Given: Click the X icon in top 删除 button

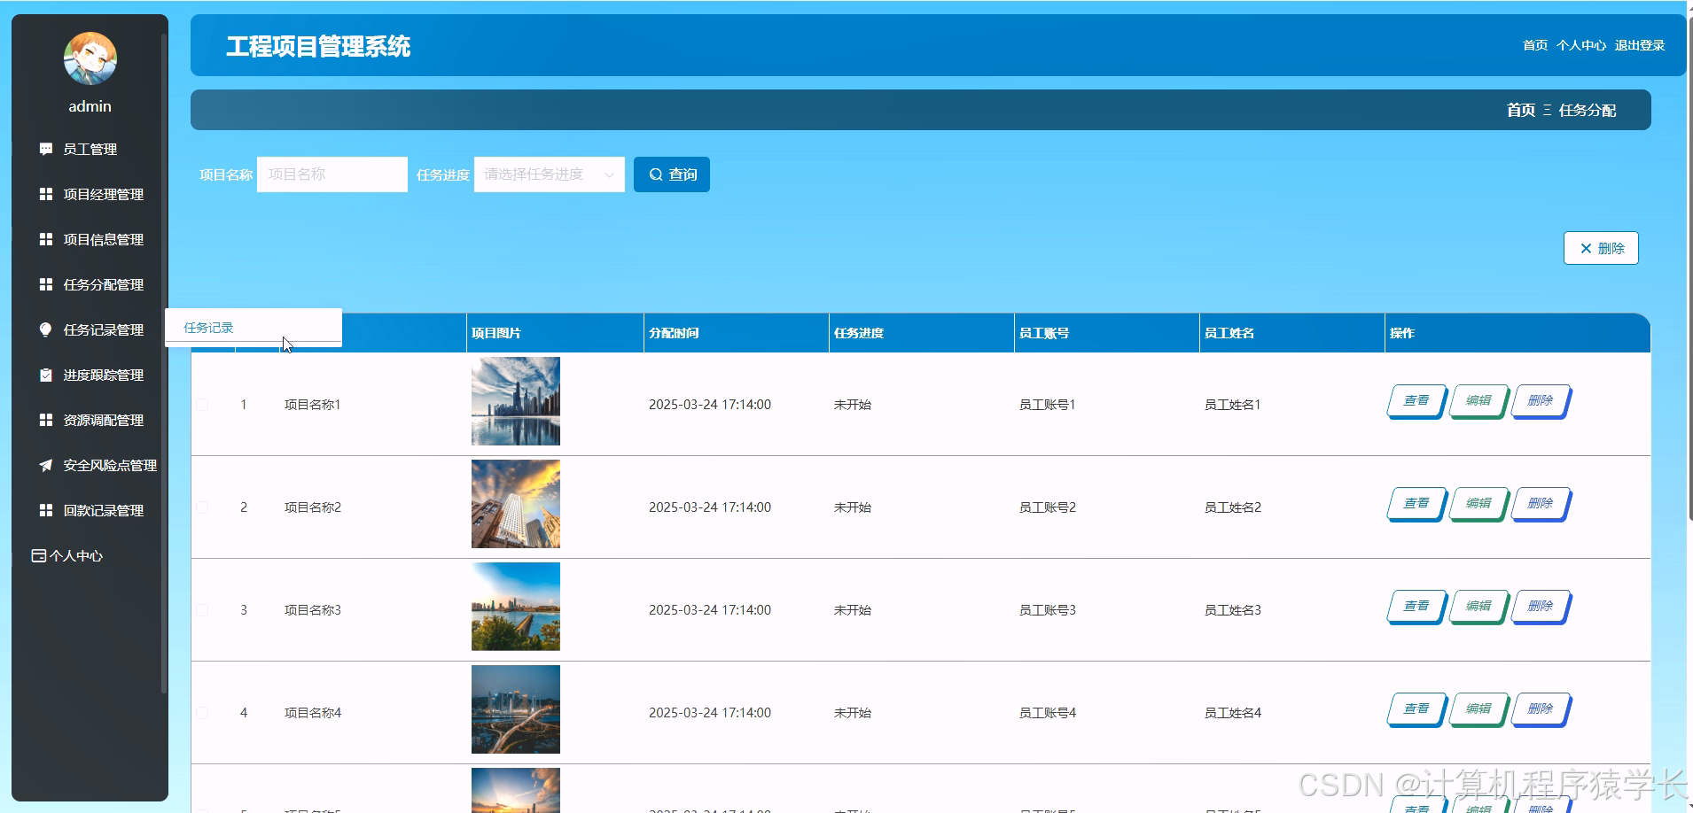Looking at the screenshot, I should (x=1586, y=248).
